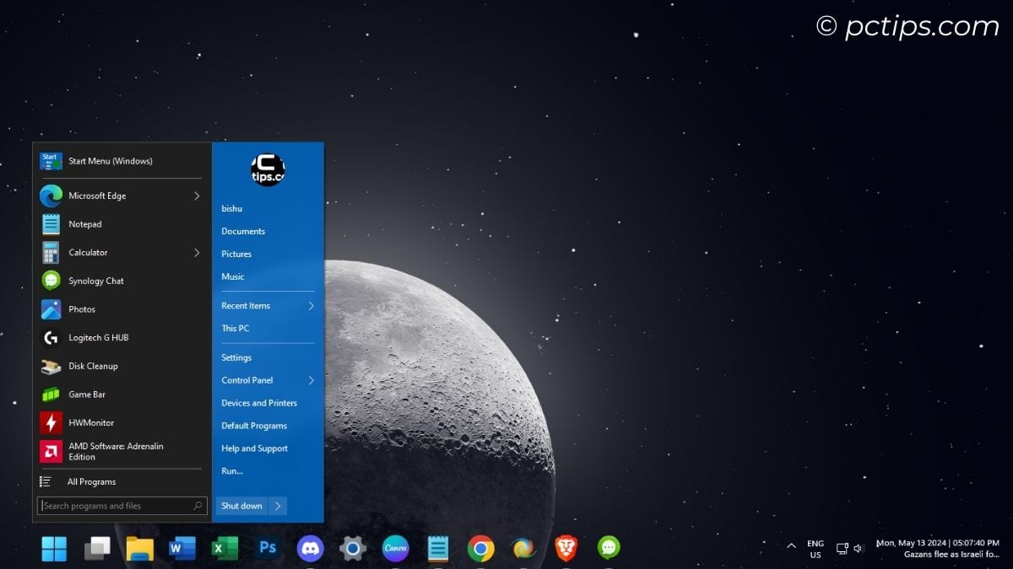Image resolution: width=1013 pixels, height=569 pixels.
Task: Open Photoshop from the taskbar
Action: tap(268, 548)
